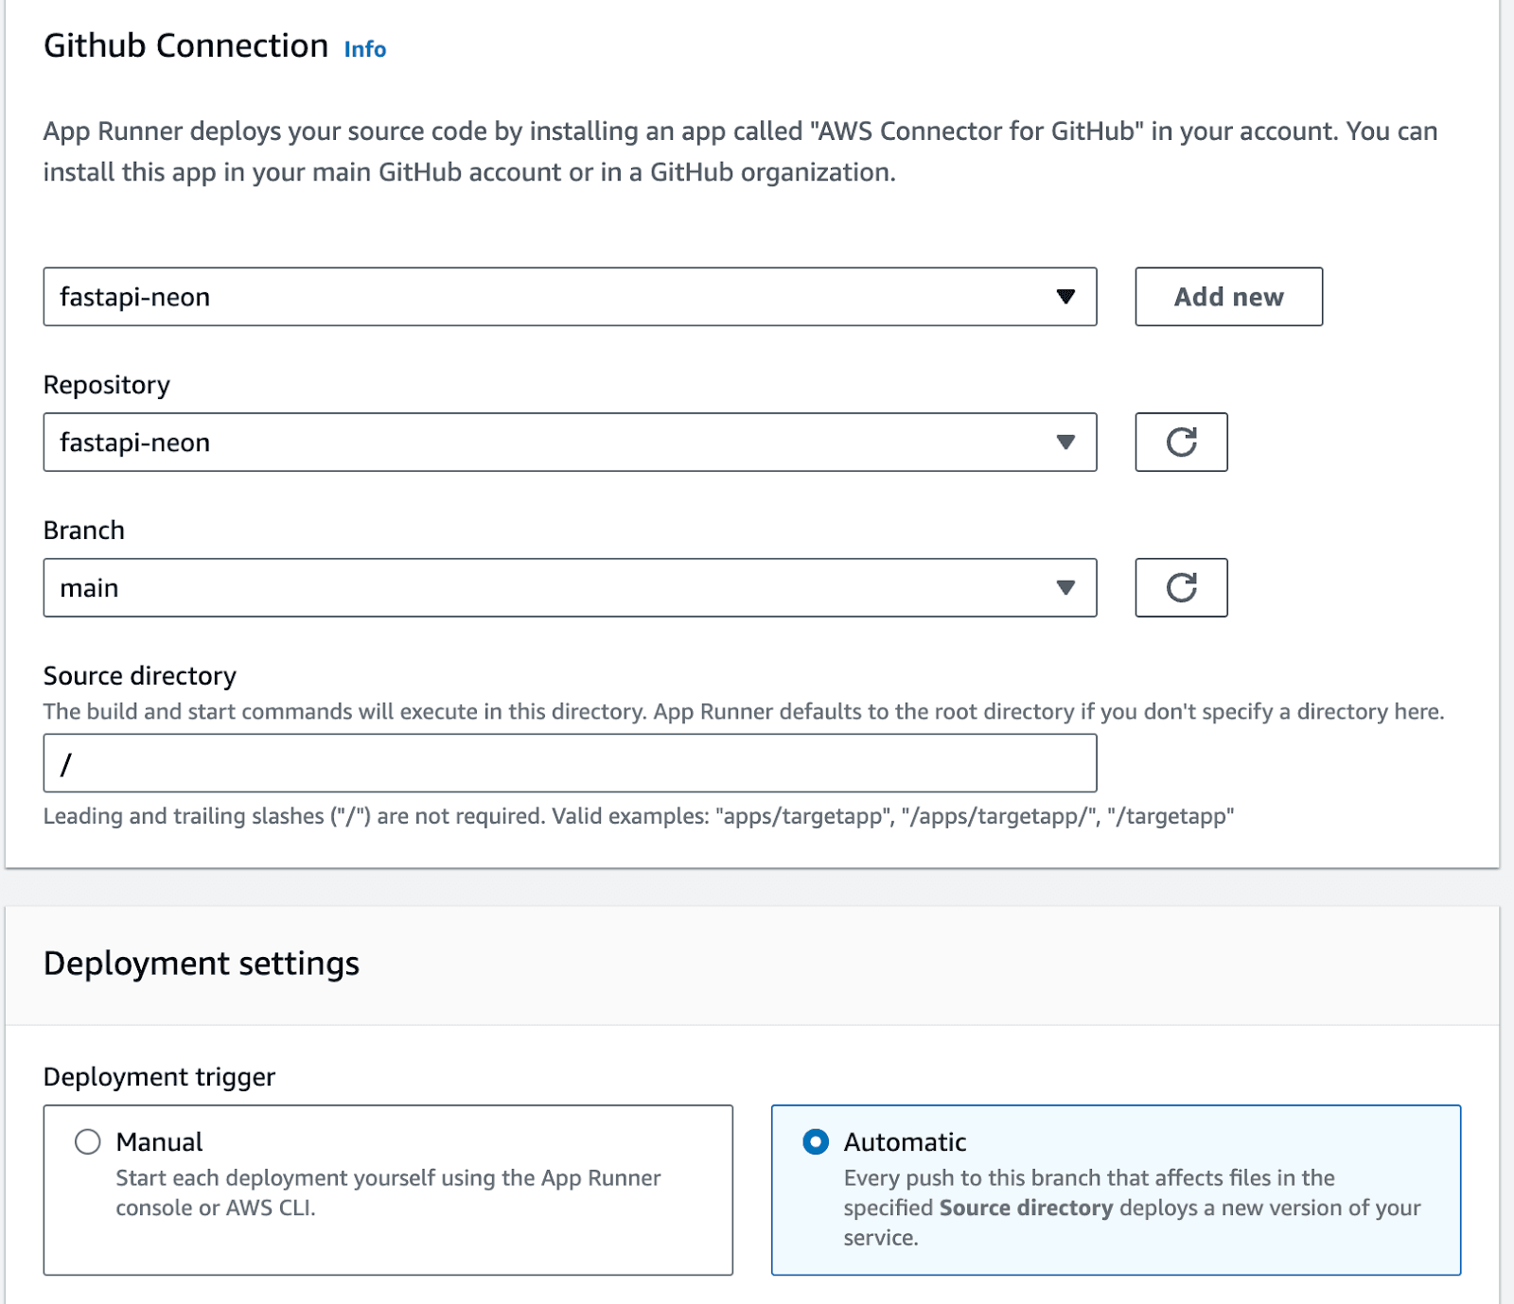Open the Branch dropdown showing main

pos(568,587)
